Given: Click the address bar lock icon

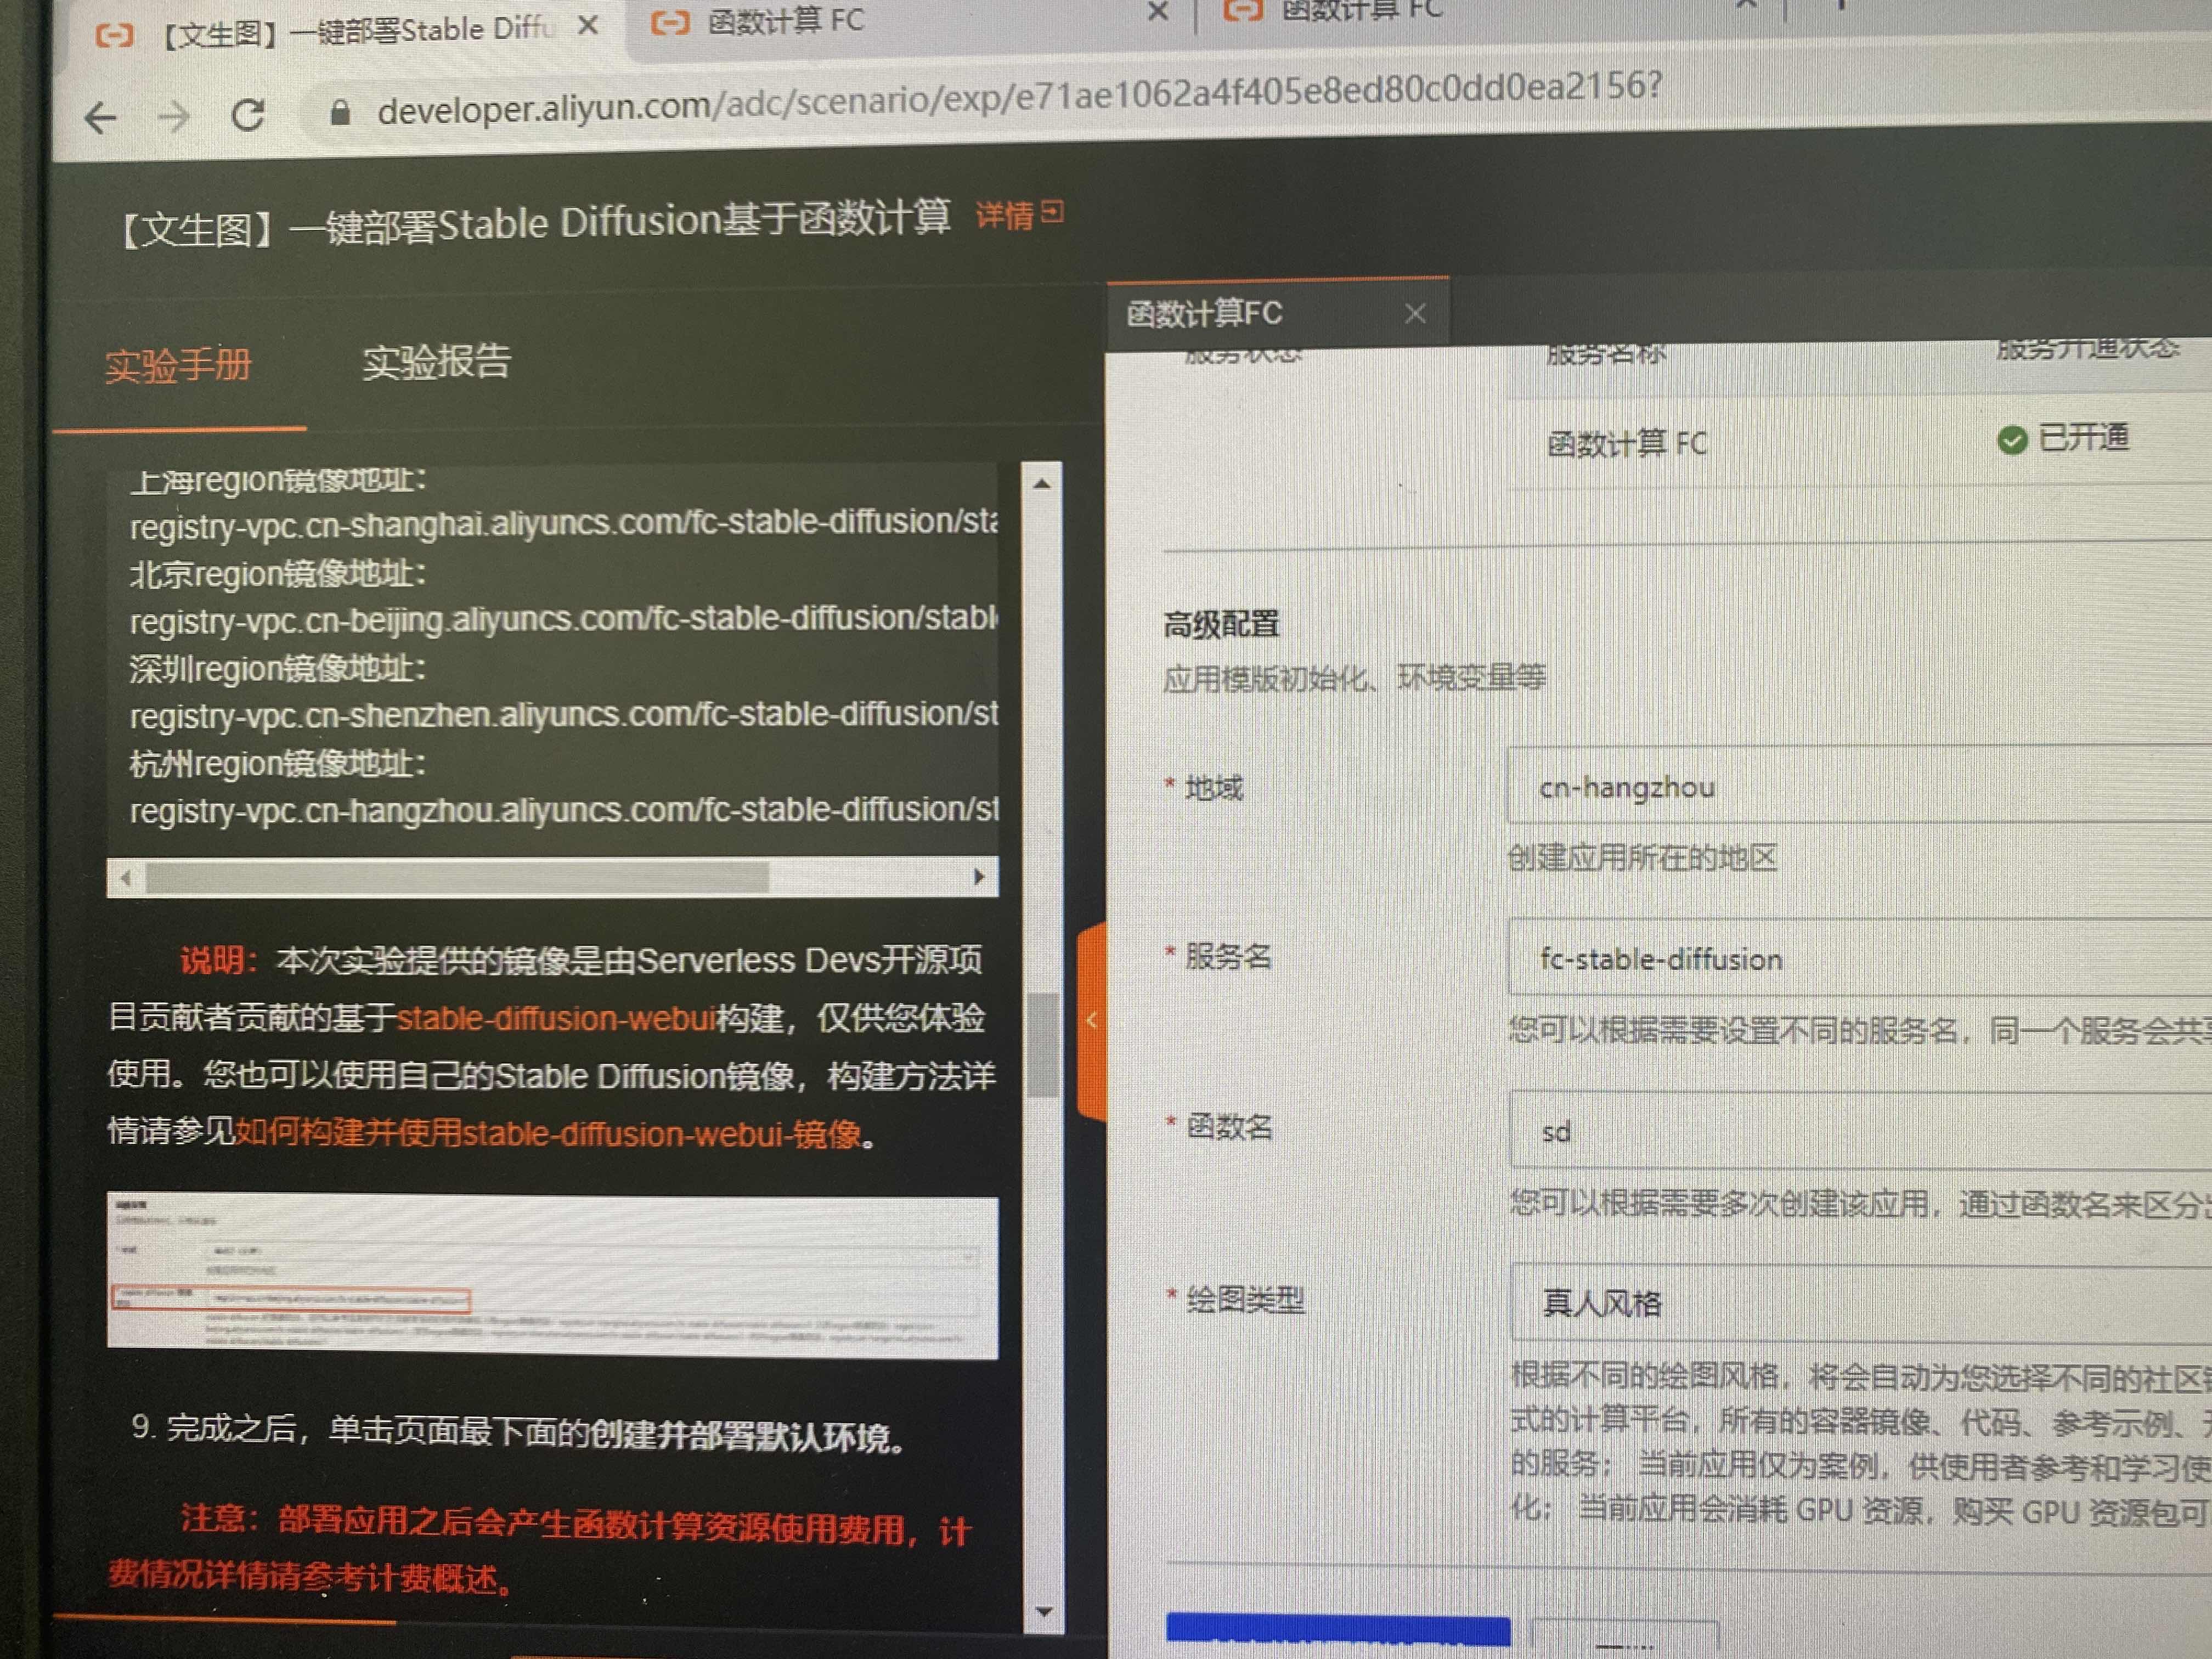Looking at the screenshot, I should tap(340, 112).
